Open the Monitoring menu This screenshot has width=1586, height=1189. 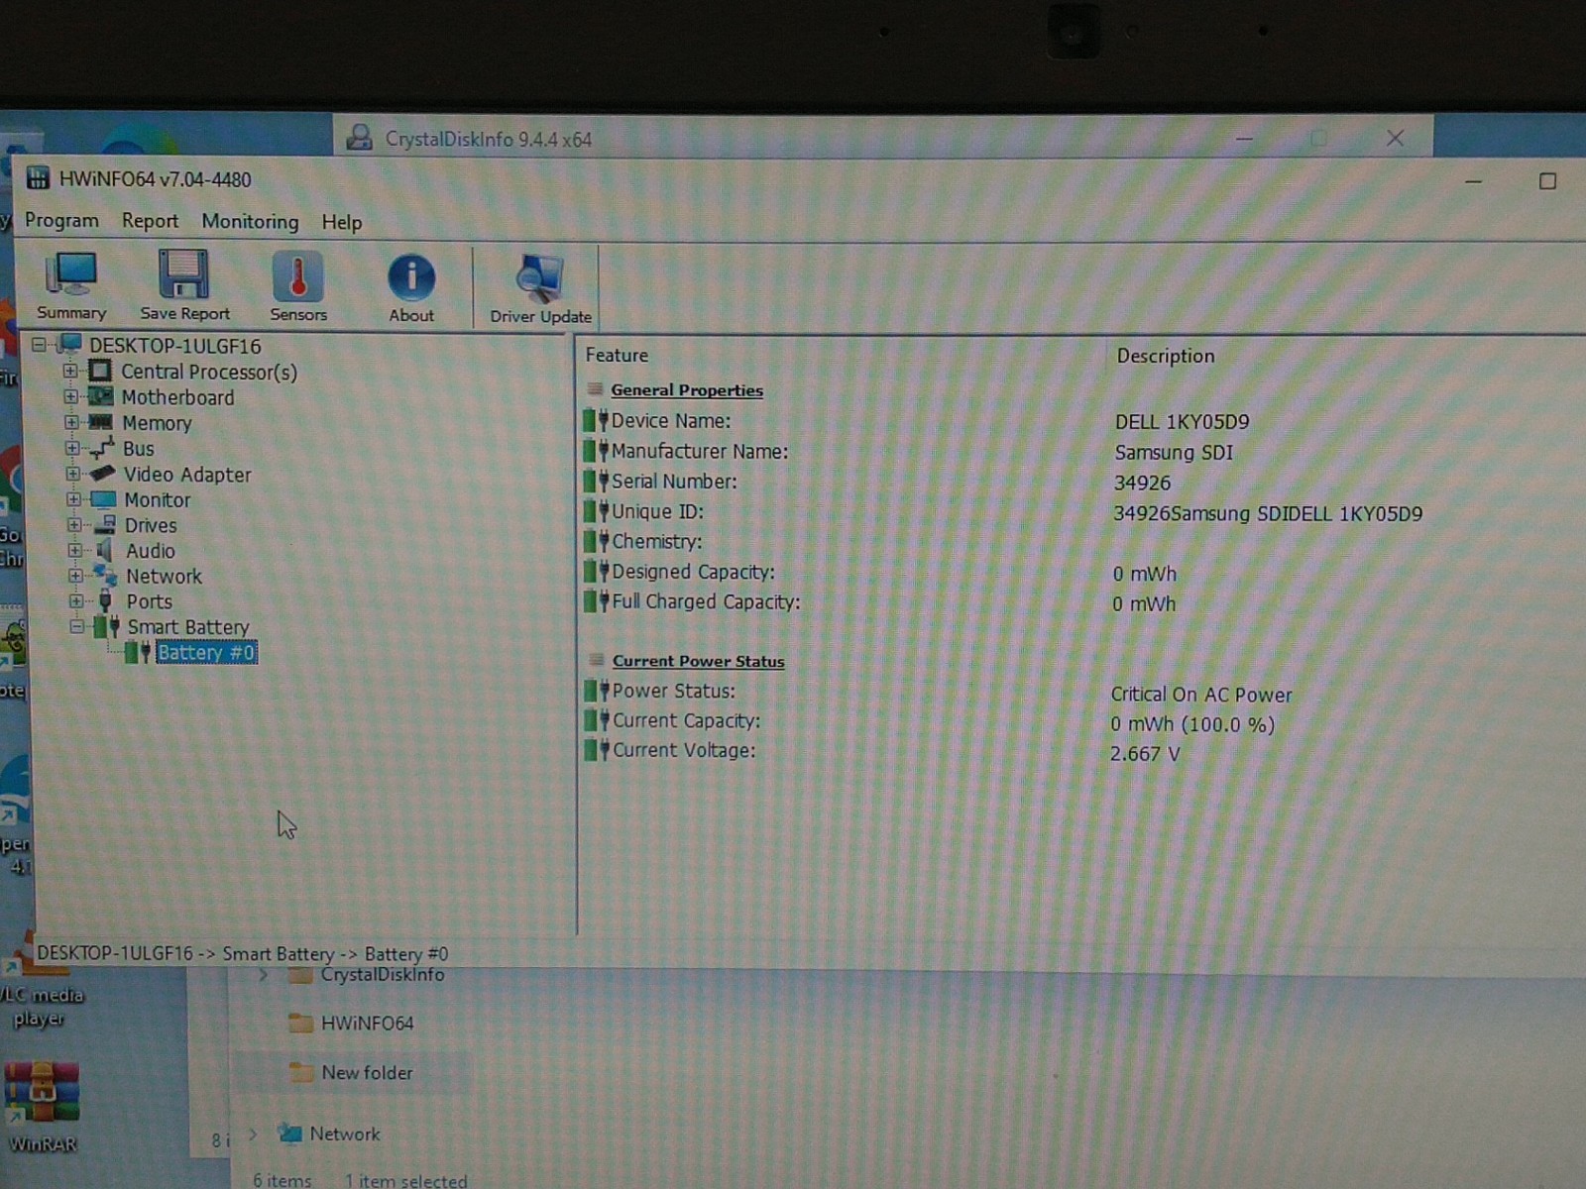250,221
